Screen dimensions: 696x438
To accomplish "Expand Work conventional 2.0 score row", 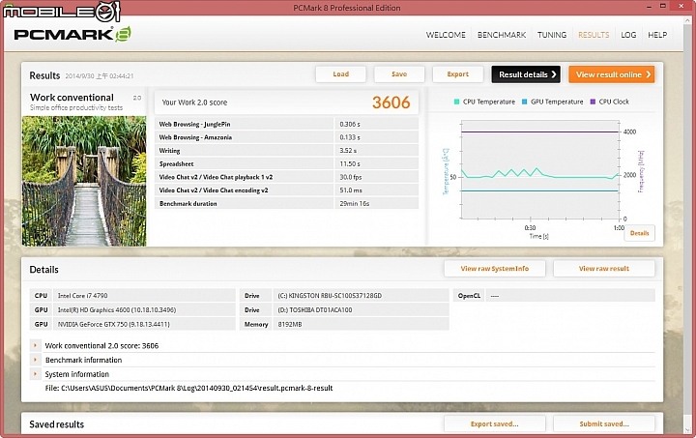I will [x=35, y=345].
